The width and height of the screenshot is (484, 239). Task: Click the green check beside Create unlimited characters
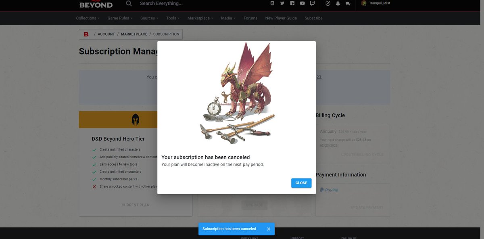pos(94,150)
